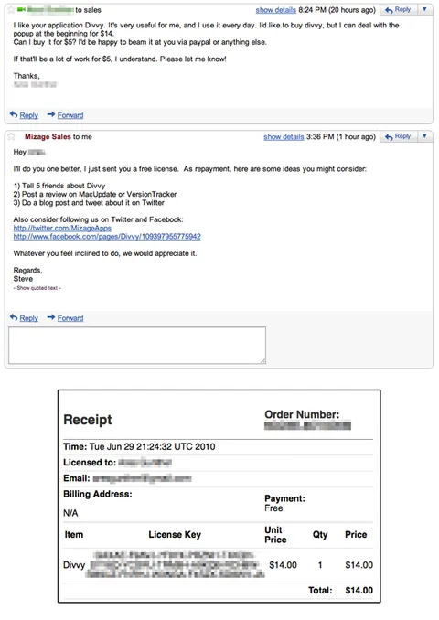Click Mizage Sales sender name
This screenshot has width=439, height=620.
(x=48, y=137)
